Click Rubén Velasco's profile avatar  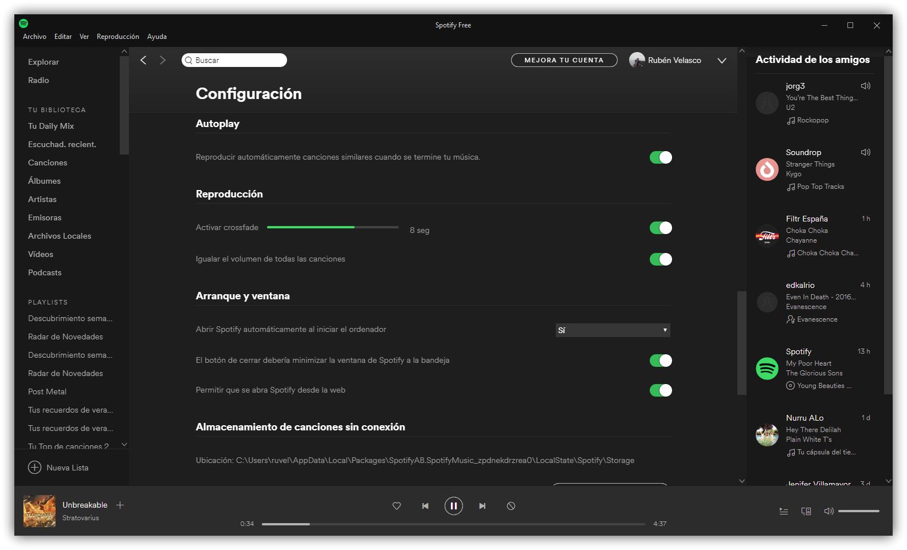coord(637,60)
